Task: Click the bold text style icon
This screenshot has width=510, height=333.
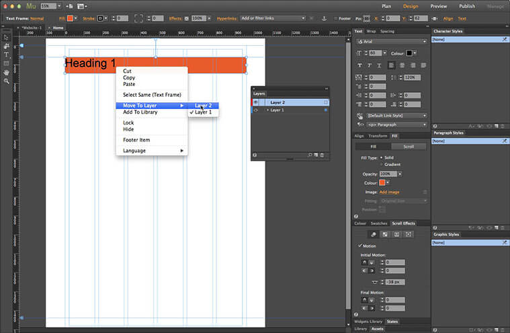Action: tap(359, 65)
